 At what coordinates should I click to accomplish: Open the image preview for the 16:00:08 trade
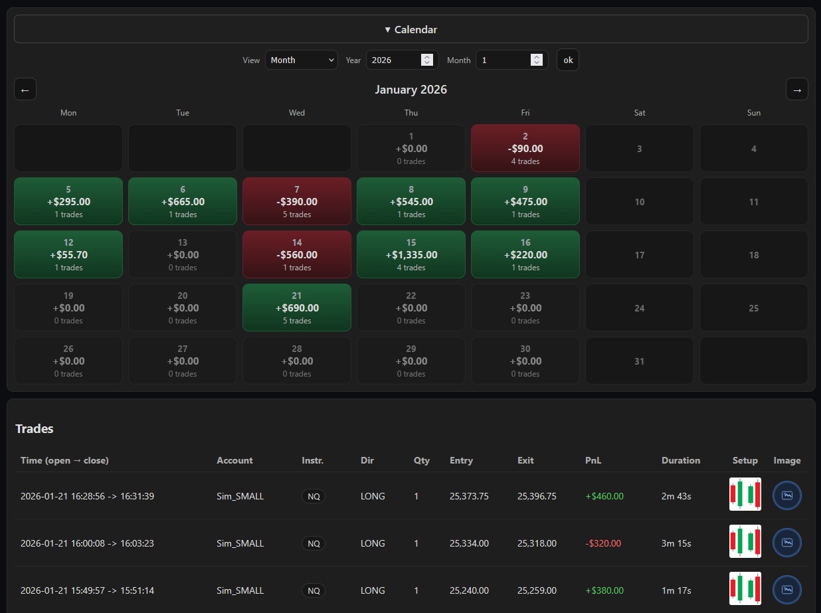pos(786,542)
